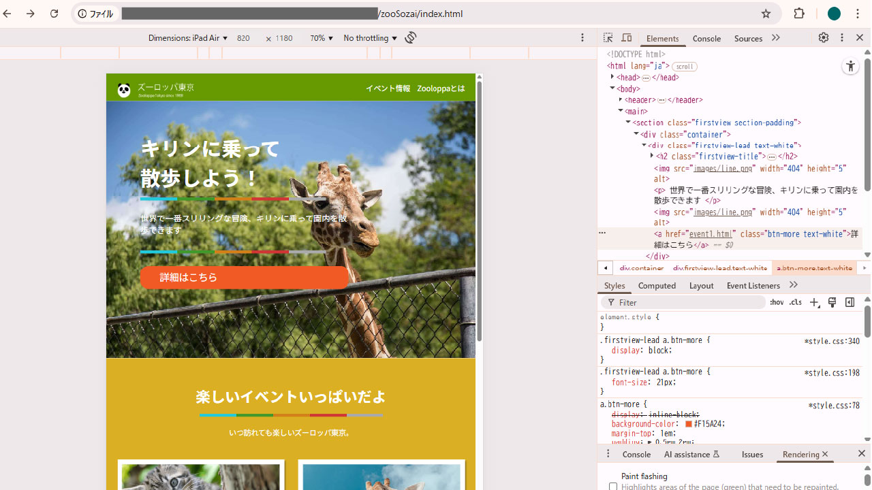Switch to the Sources tab
This screenshot has height=490, width=872.
tap(748, 39)
